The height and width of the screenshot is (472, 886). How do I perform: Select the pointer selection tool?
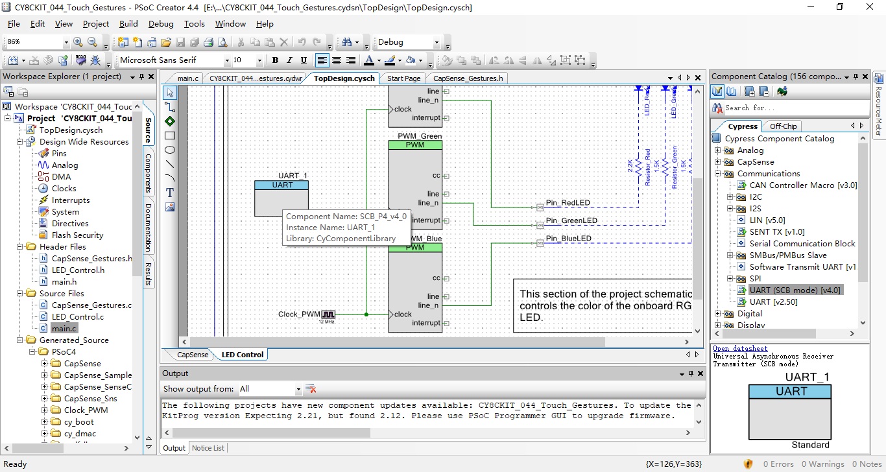tap(170, 93)
